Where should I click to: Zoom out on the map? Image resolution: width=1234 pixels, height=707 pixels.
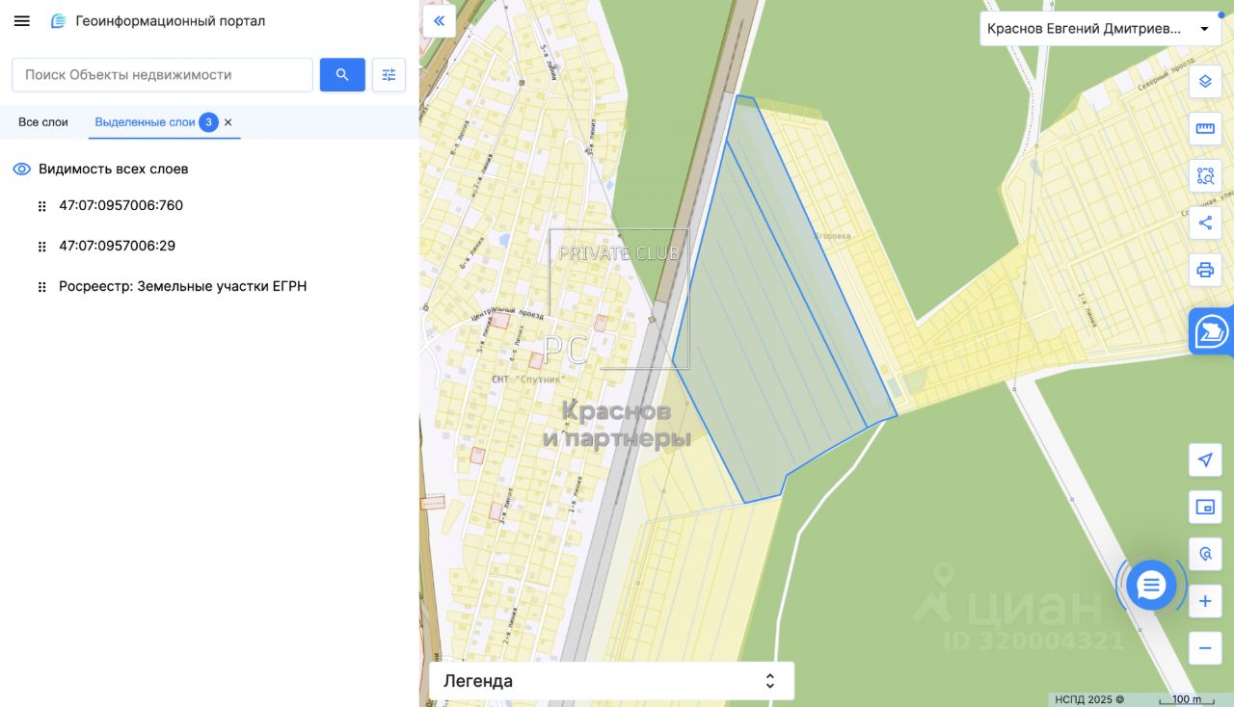[1205, 648]
